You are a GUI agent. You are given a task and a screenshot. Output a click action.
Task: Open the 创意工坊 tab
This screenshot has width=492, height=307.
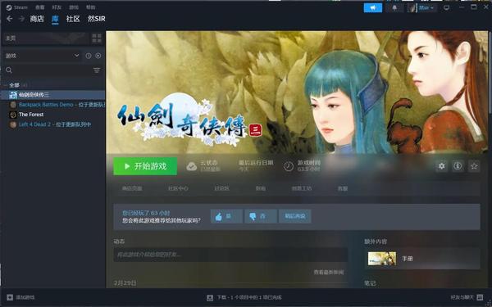[x=302, y=188]
